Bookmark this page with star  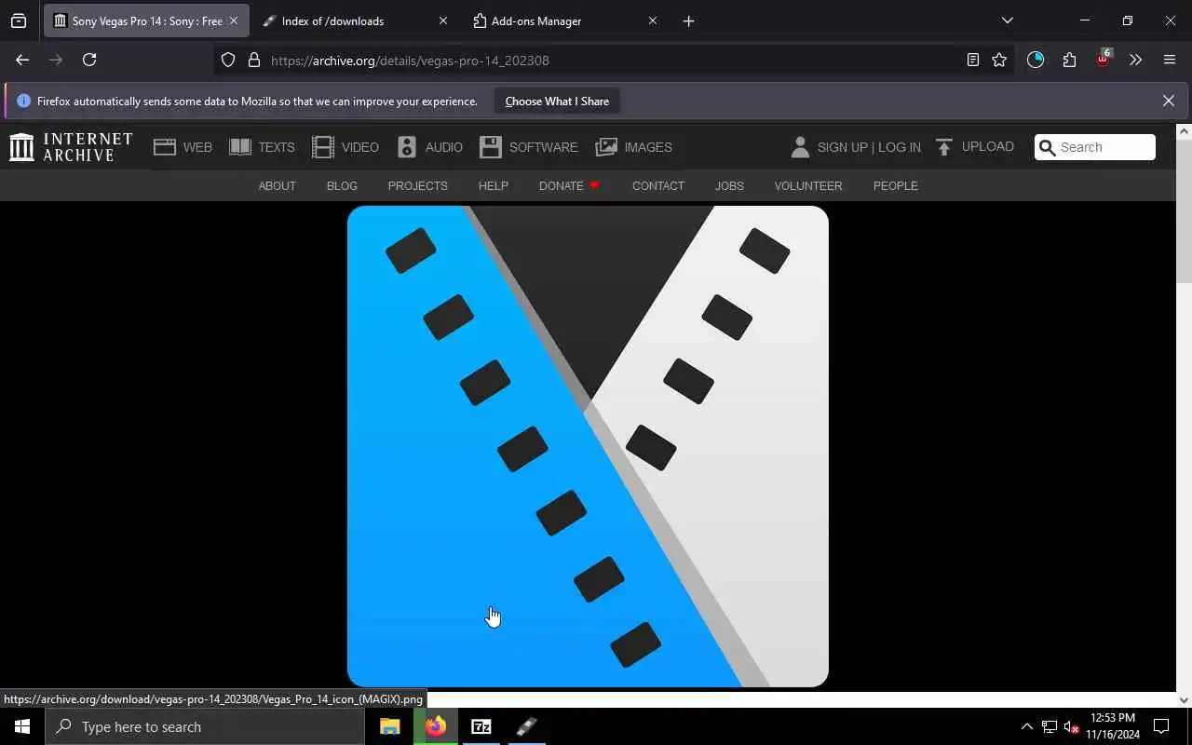(999, 60)
